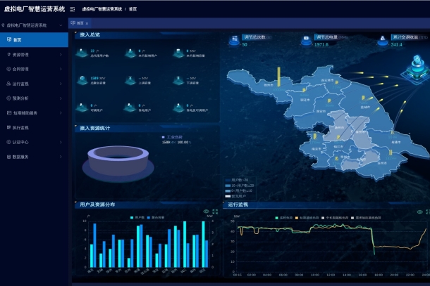This screenshot has width=430, height=286.
Task: Click the fullscreen icon in 用户及资源分布 panel
Action: (215, 211)
